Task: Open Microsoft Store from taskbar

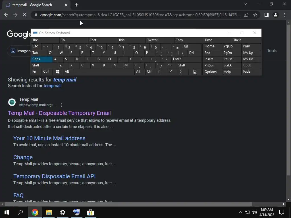Action: coord(90,212)
